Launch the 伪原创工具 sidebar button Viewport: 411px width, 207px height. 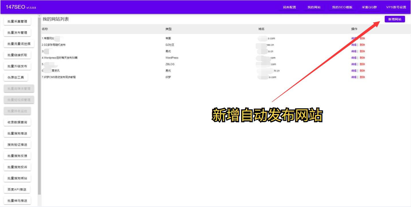16,77
